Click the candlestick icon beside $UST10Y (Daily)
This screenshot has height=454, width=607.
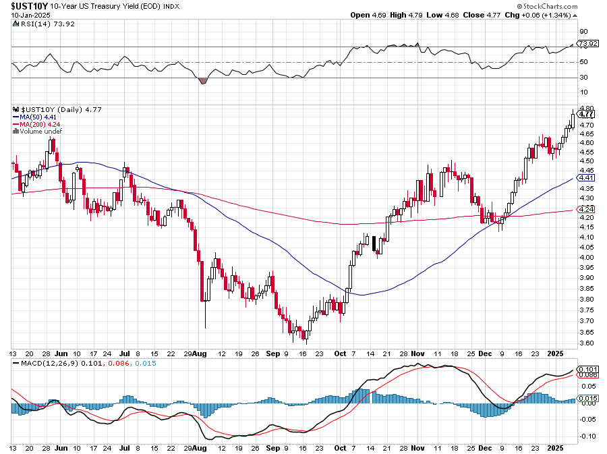pos(16,109)
